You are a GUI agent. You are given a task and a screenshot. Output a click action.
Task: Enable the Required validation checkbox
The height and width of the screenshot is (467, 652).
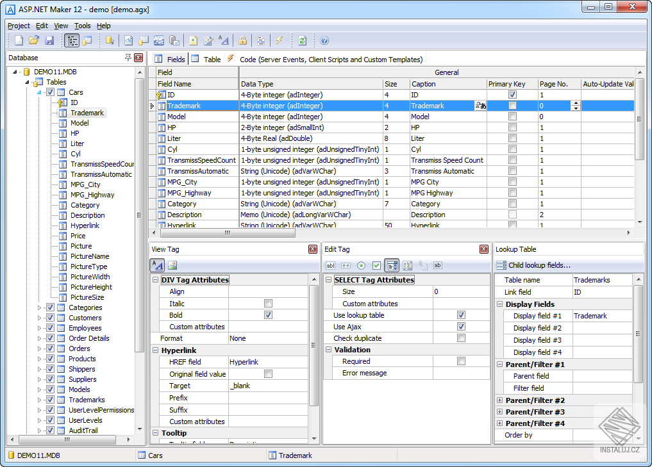pos(460,361)
